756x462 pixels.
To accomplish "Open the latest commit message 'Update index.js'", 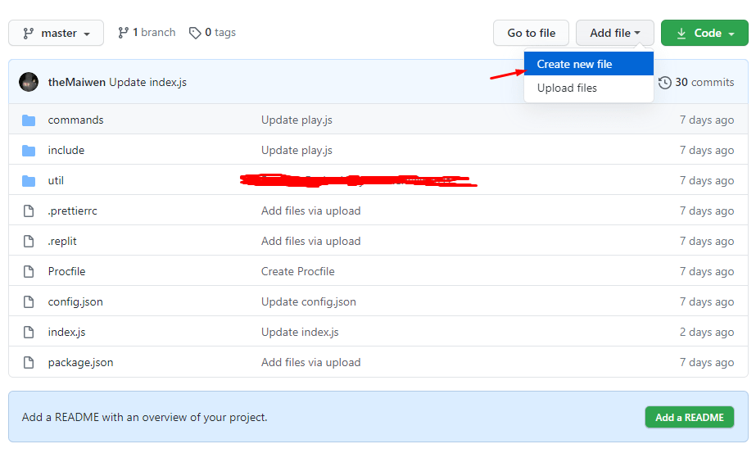I will (147, 82).
